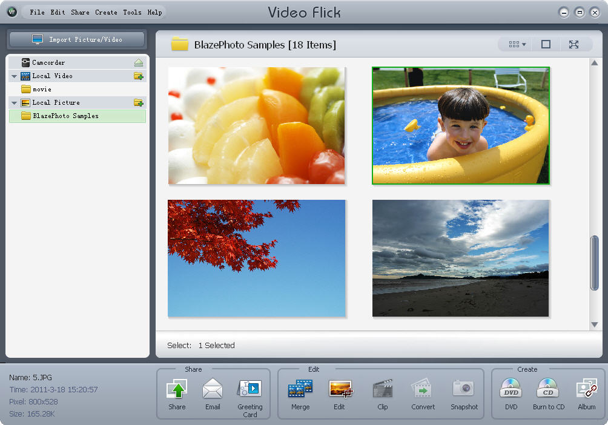
Task: Click the Merge videos icon
Action: [300, 389]
